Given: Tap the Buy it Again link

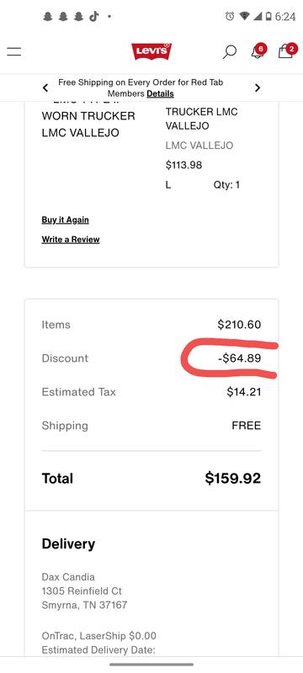Looking at the screenshot, I should 66,220.
